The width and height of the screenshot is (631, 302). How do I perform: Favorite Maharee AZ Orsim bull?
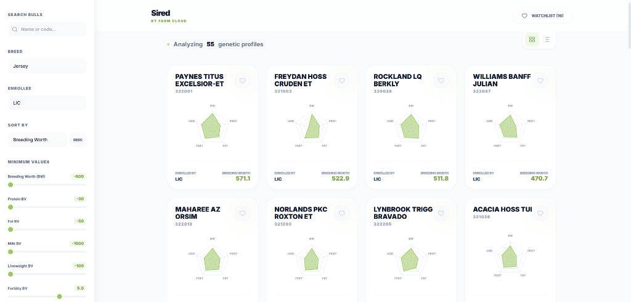point(243,213)
